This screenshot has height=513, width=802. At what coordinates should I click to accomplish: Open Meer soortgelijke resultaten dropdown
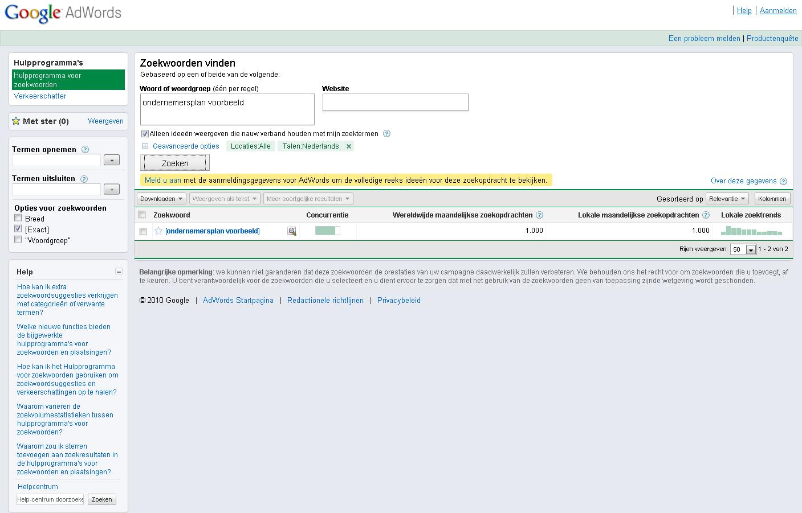(x=308, y=199)
